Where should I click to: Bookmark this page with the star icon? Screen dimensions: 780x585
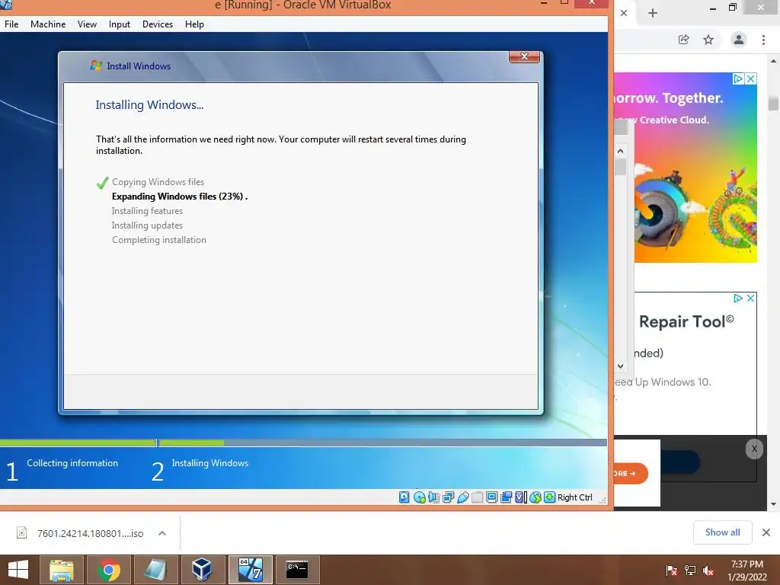pyautogui.click(x=708, y=40)
